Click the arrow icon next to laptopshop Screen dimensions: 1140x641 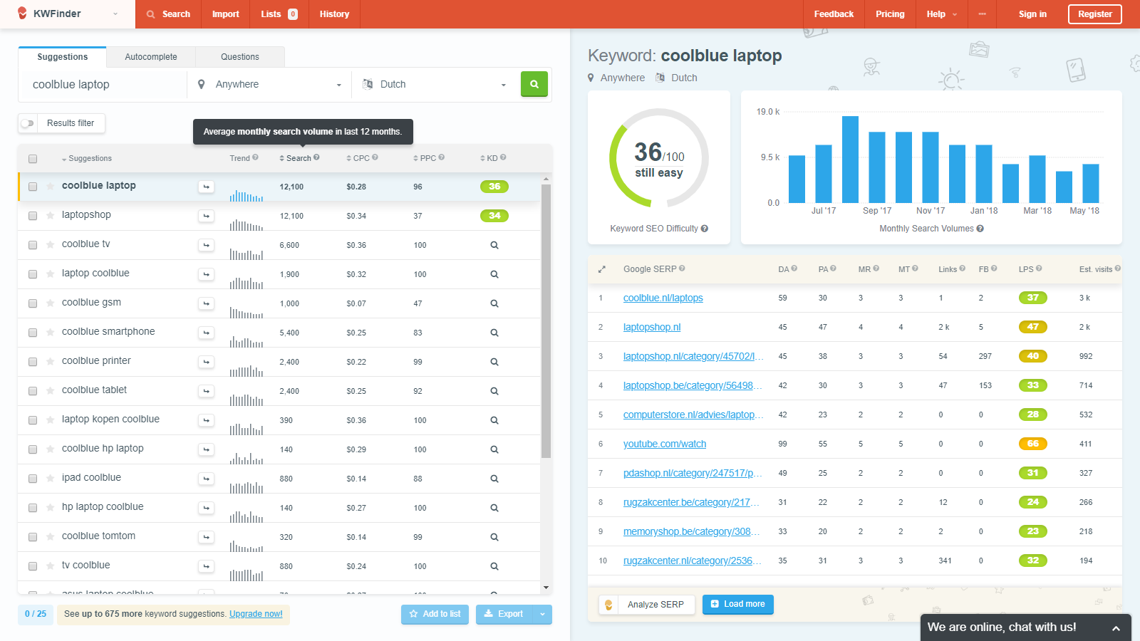point(206,216)
